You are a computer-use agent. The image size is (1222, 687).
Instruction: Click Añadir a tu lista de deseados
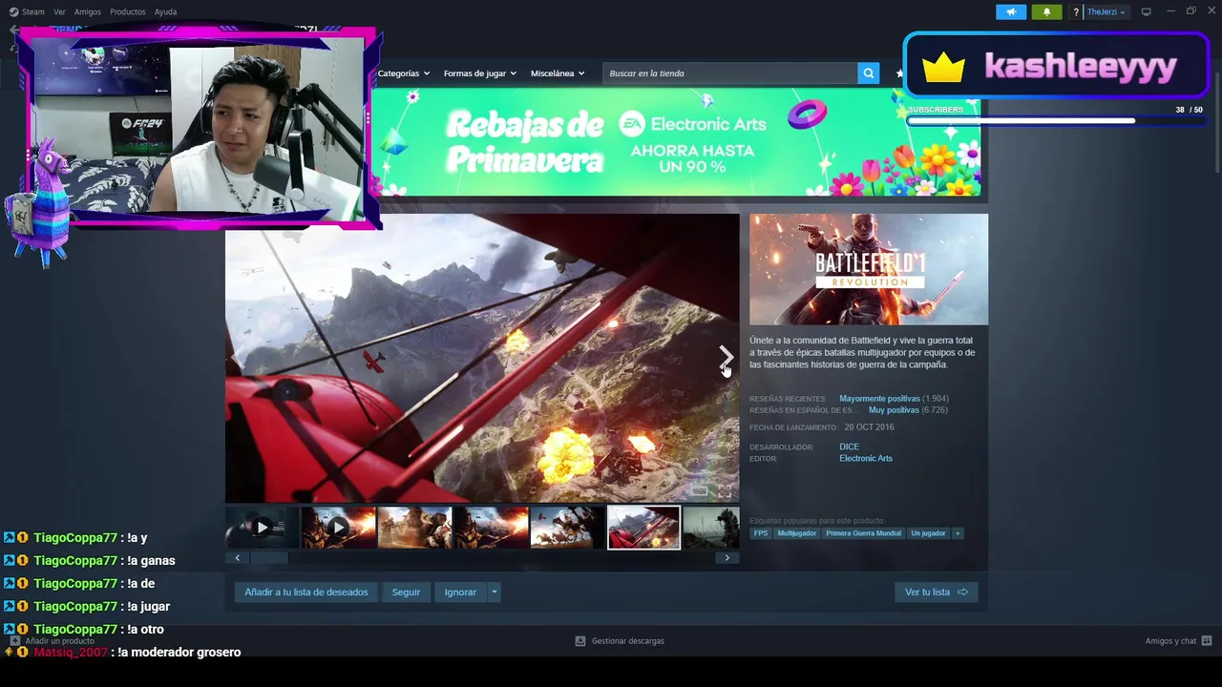click(305, 593)
